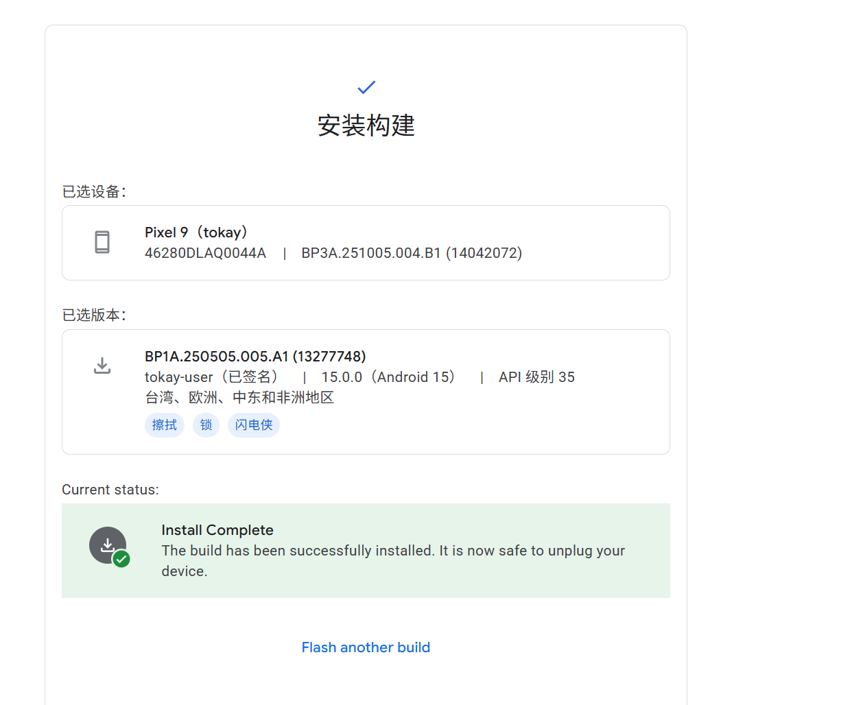Click the API 级别 35 text
Image resolution: width=850 pixels, height=705 pixels.
tap(536, 377)
